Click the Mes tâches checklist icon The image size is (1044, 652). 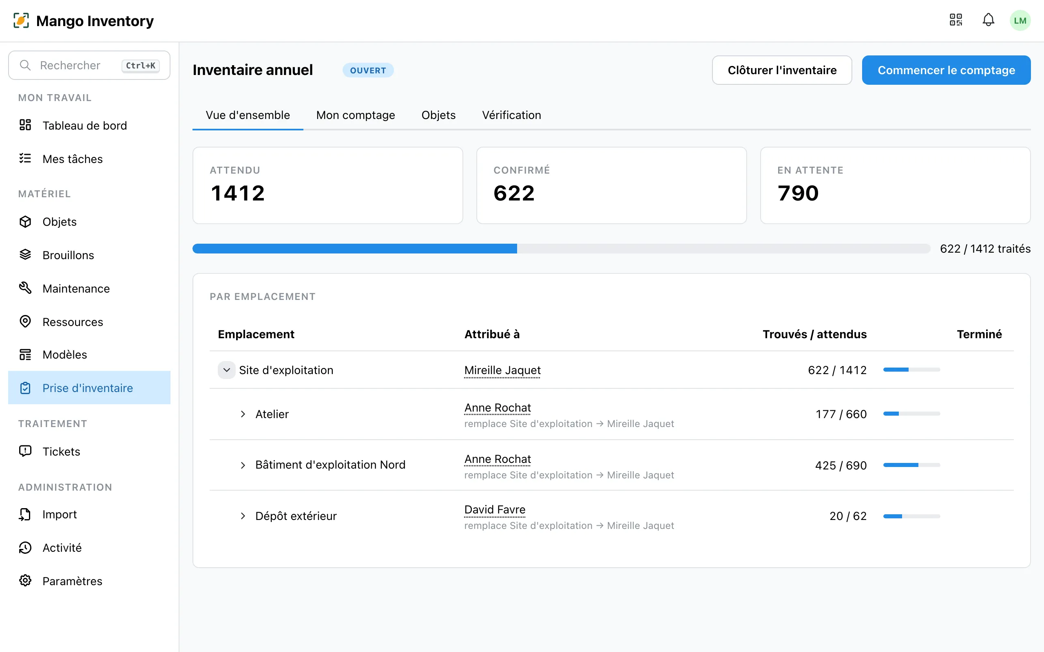click(x=25, y=159)
